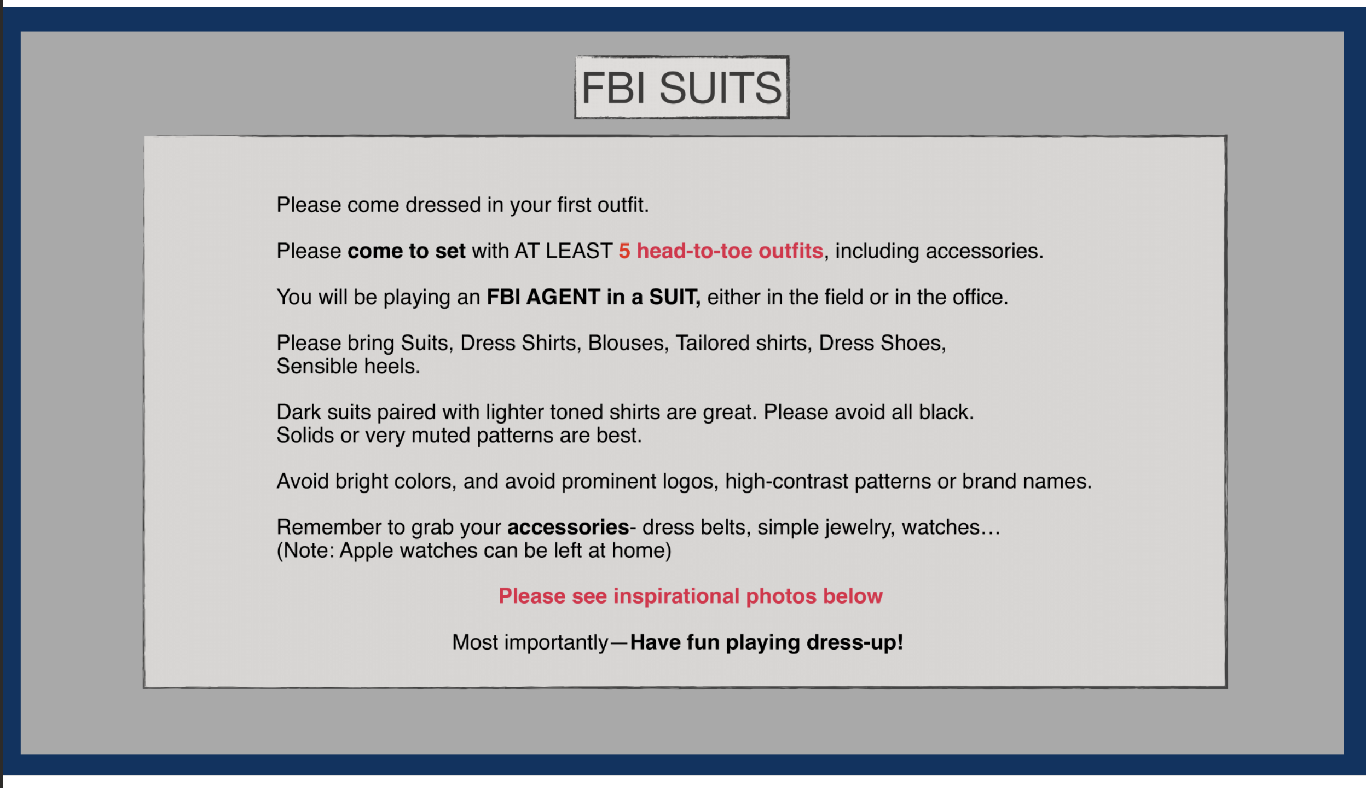The height and width of the screenshot is (788, 1366).
Task: Click the 'FBI AGENT in a SUIT' text
Action: pos(593,297)
